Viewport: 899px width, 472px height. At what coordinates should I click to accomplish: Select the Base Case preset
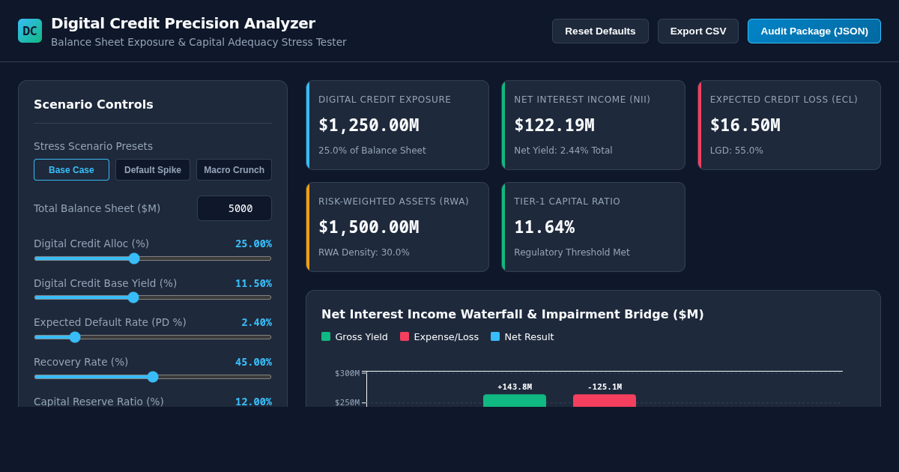[x=71, y=170]
